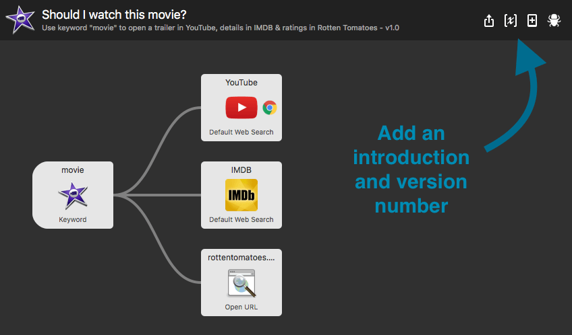Click Default Web Search label under IMDb
The width and height of the screenshot is (572, 335).
[x=241, y=219]
